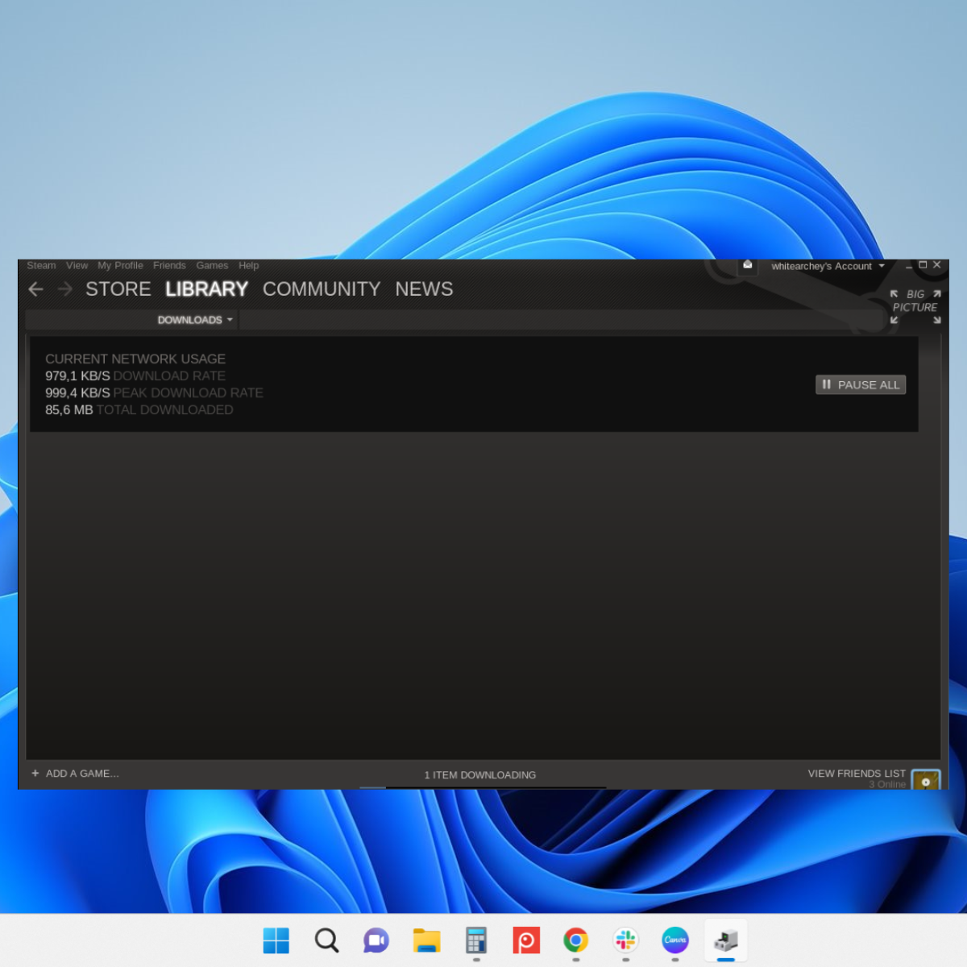Viewport: 967px width, 967px height.
Task: Click 1 ITEM DOWNLOADING status
Action: [x=480, y=775]
